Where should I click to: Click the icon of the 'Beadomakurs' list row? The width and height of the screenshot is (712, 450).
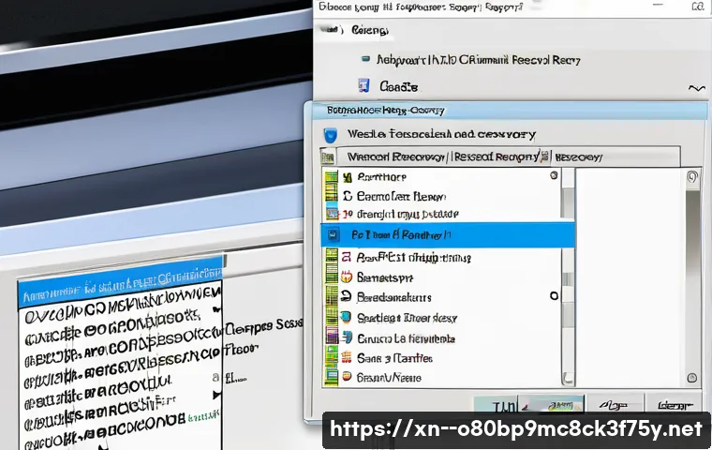[346, 297]
